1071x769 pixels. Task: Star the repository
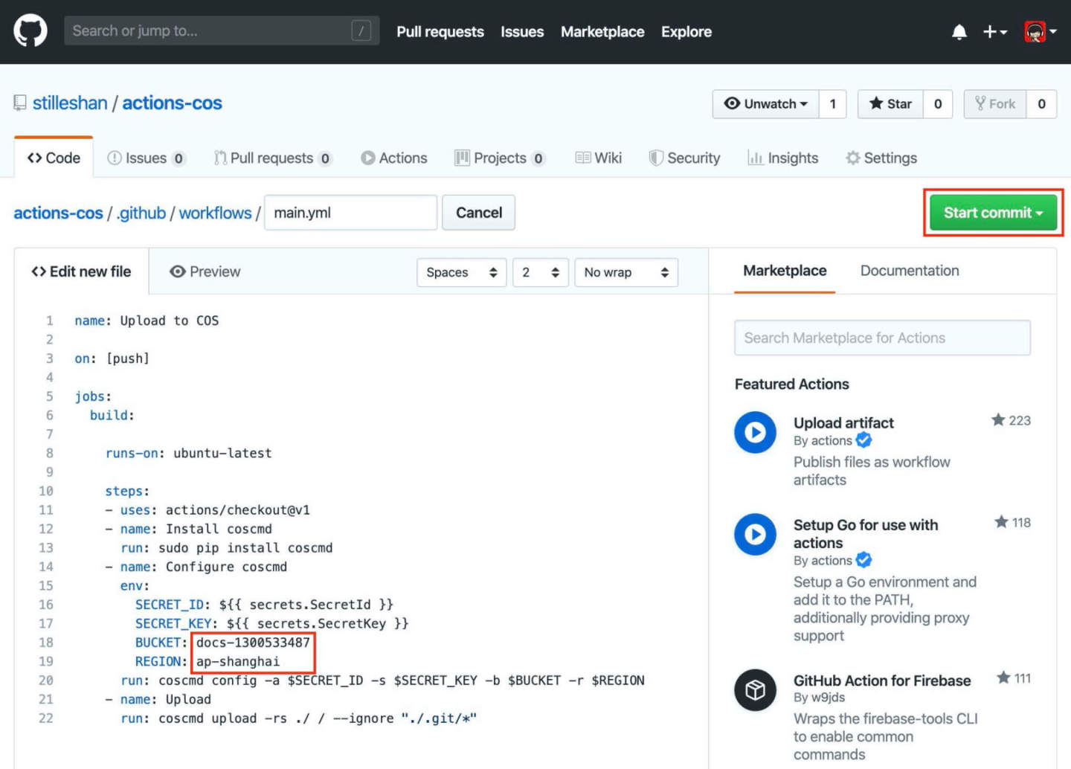pyautogui.click(x=890, y=104)
